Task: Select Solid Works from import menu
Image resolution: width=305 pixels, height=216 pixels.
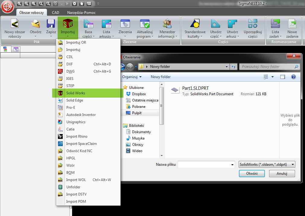Action: coord(88,93)
